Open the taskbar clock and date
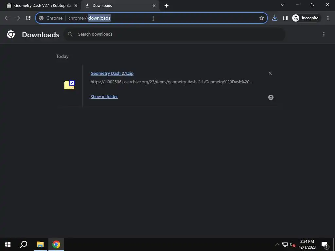 point(307,244)
